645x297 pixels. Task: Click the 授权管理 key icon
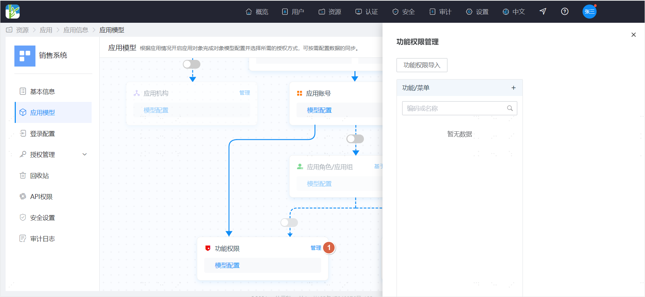pos(23,154)
